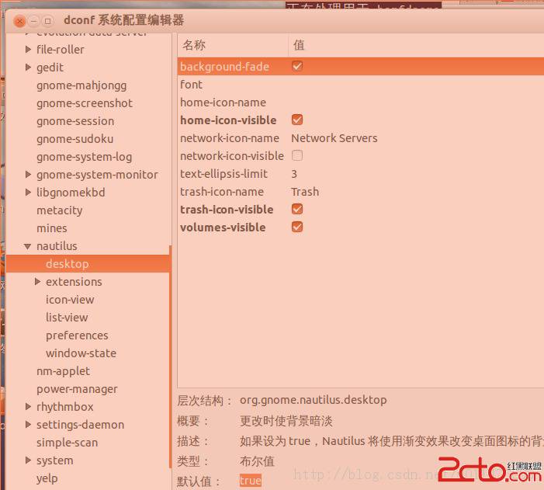Uncheck the home-icon-visible checkbox
This screenshot has width=544, height=490.
click(x=297, y=120)
